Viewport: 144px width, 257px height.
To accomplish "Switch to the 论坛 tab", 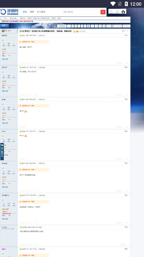I will click(25, 12).
